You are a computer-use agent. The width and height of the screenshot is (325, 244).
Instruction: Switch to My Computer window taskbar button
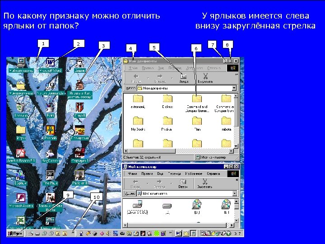coord(193,234)
